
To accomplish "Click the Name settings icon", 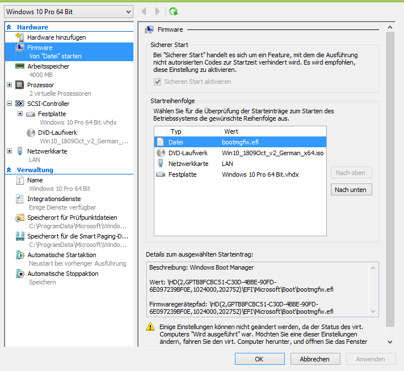I will (20, 180).
